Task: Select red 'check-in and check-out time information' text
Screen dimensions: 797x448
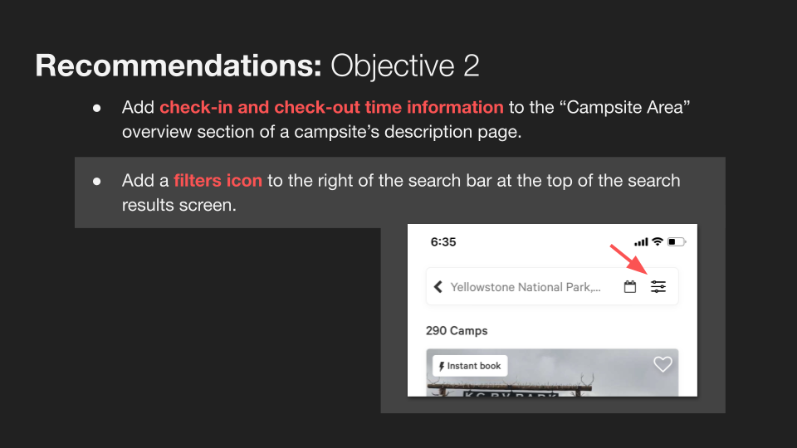Action: [331, 108]
